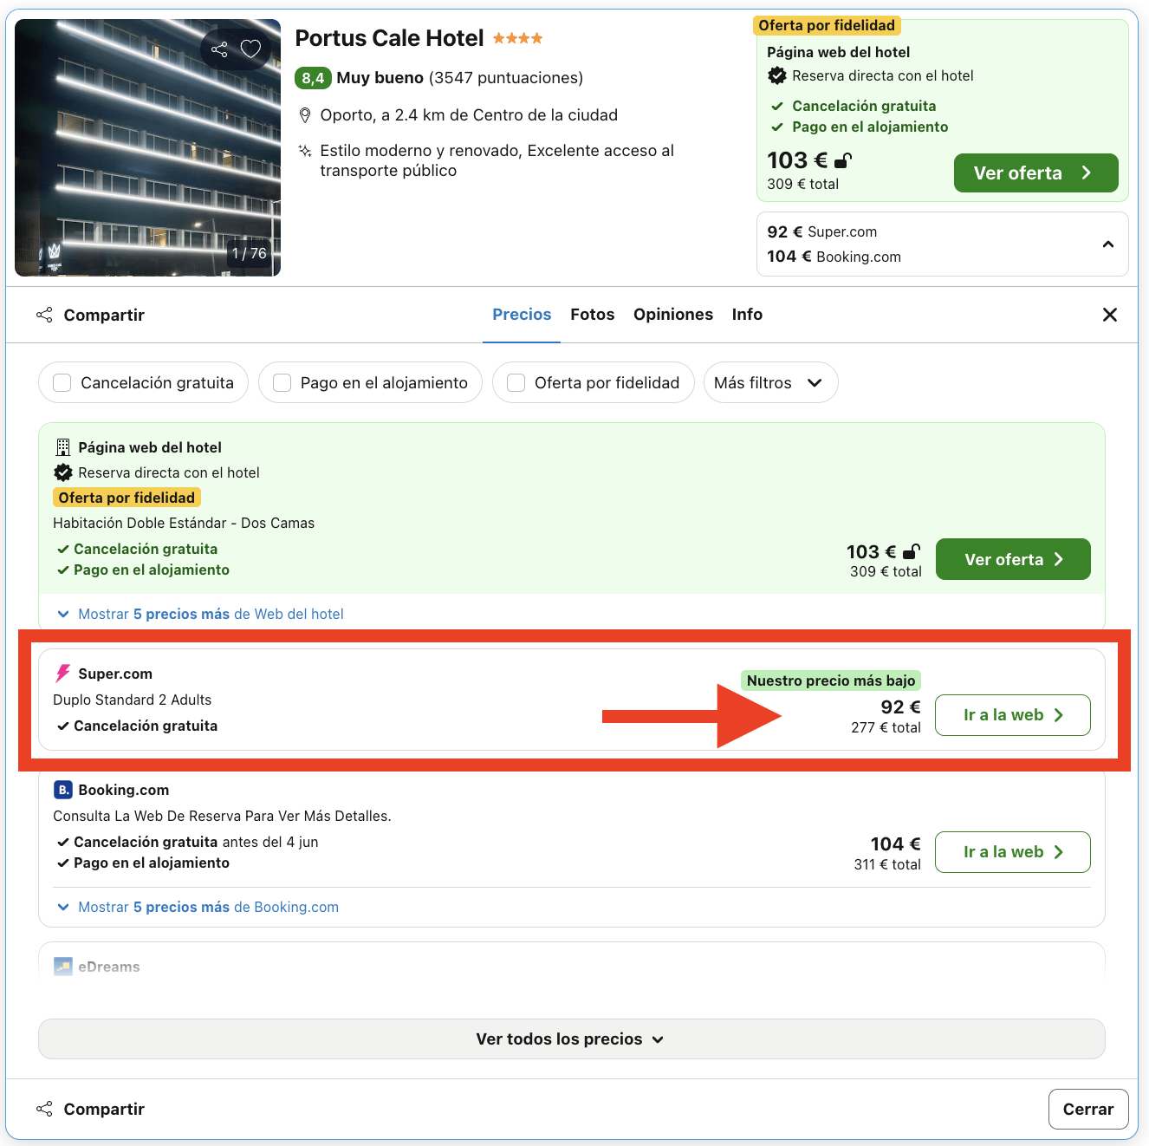Open the 'Más filtros' dropdown
The width and height of the screenshot is (1149, 1146).
pyautogui.click(x=769, y=382)
